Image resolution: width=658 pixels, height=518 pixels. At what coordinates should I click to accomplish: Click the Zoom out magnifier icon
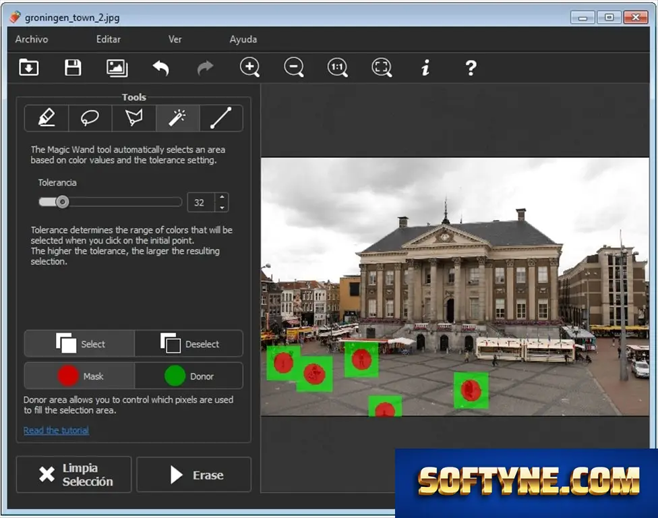[x=294, y=67]
